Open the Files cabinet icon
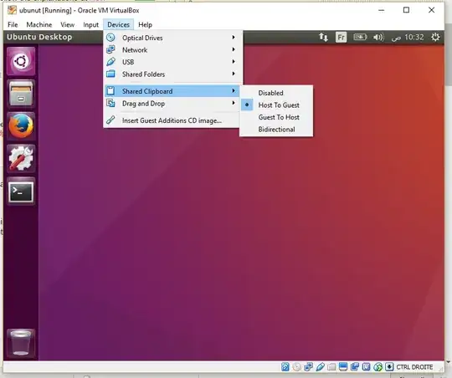The width and height of the screenshot is (452, 378). (21, 94)
